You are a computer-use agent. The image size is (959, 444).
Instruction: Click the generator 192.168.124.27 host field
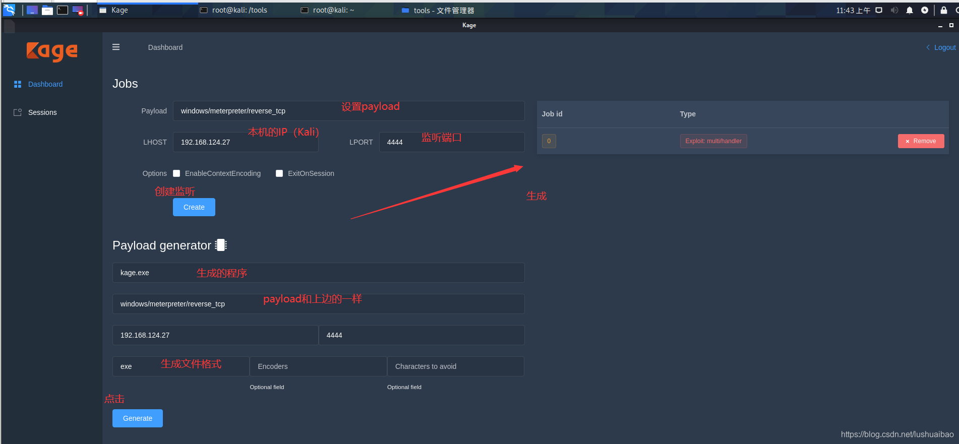(x=215, y=335)
